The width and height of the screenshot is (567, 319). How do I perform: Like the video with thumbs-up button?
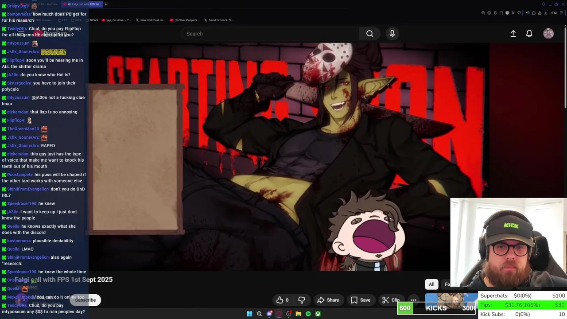tap(282, 300)
